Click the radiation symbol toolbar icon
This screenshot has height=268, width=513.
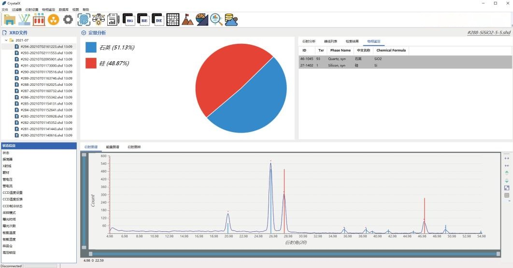point(54,19)
